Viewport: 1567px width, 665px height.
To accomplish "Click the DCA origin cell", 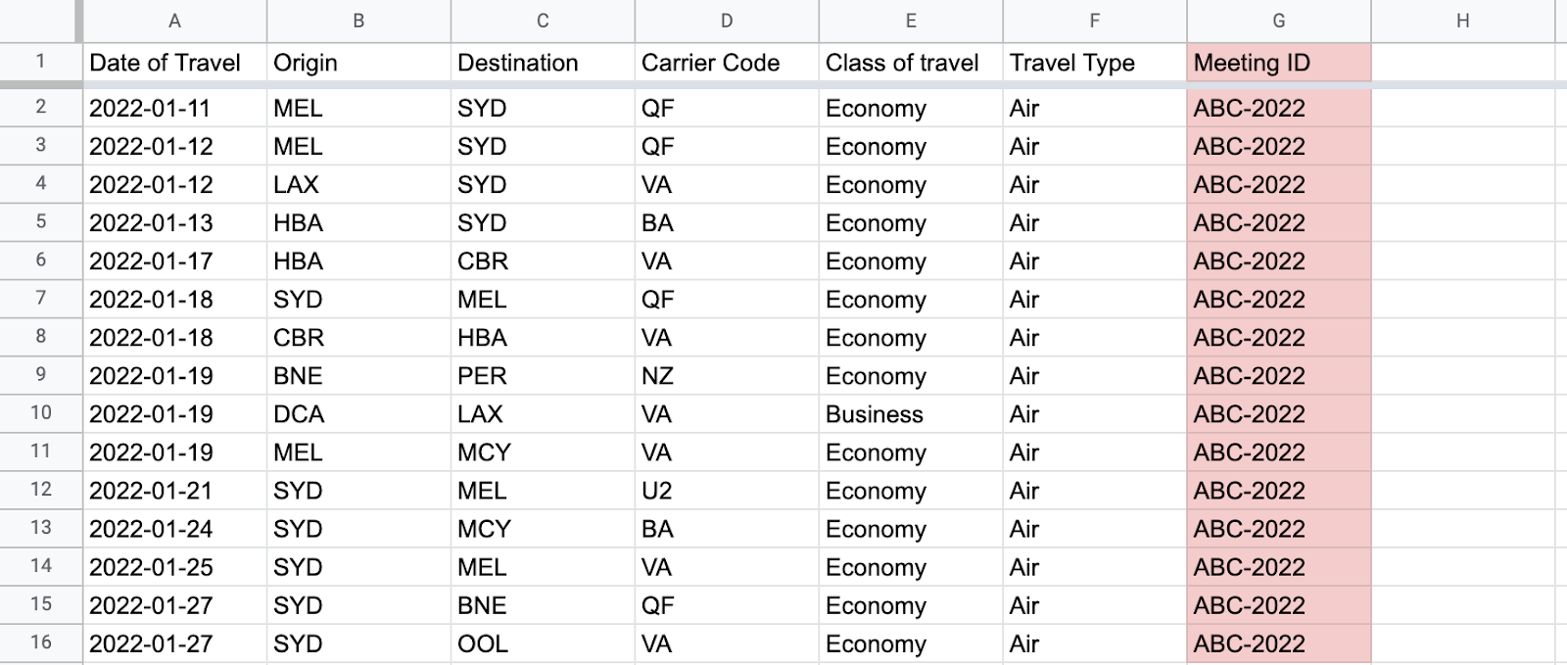I will [358, 414].
